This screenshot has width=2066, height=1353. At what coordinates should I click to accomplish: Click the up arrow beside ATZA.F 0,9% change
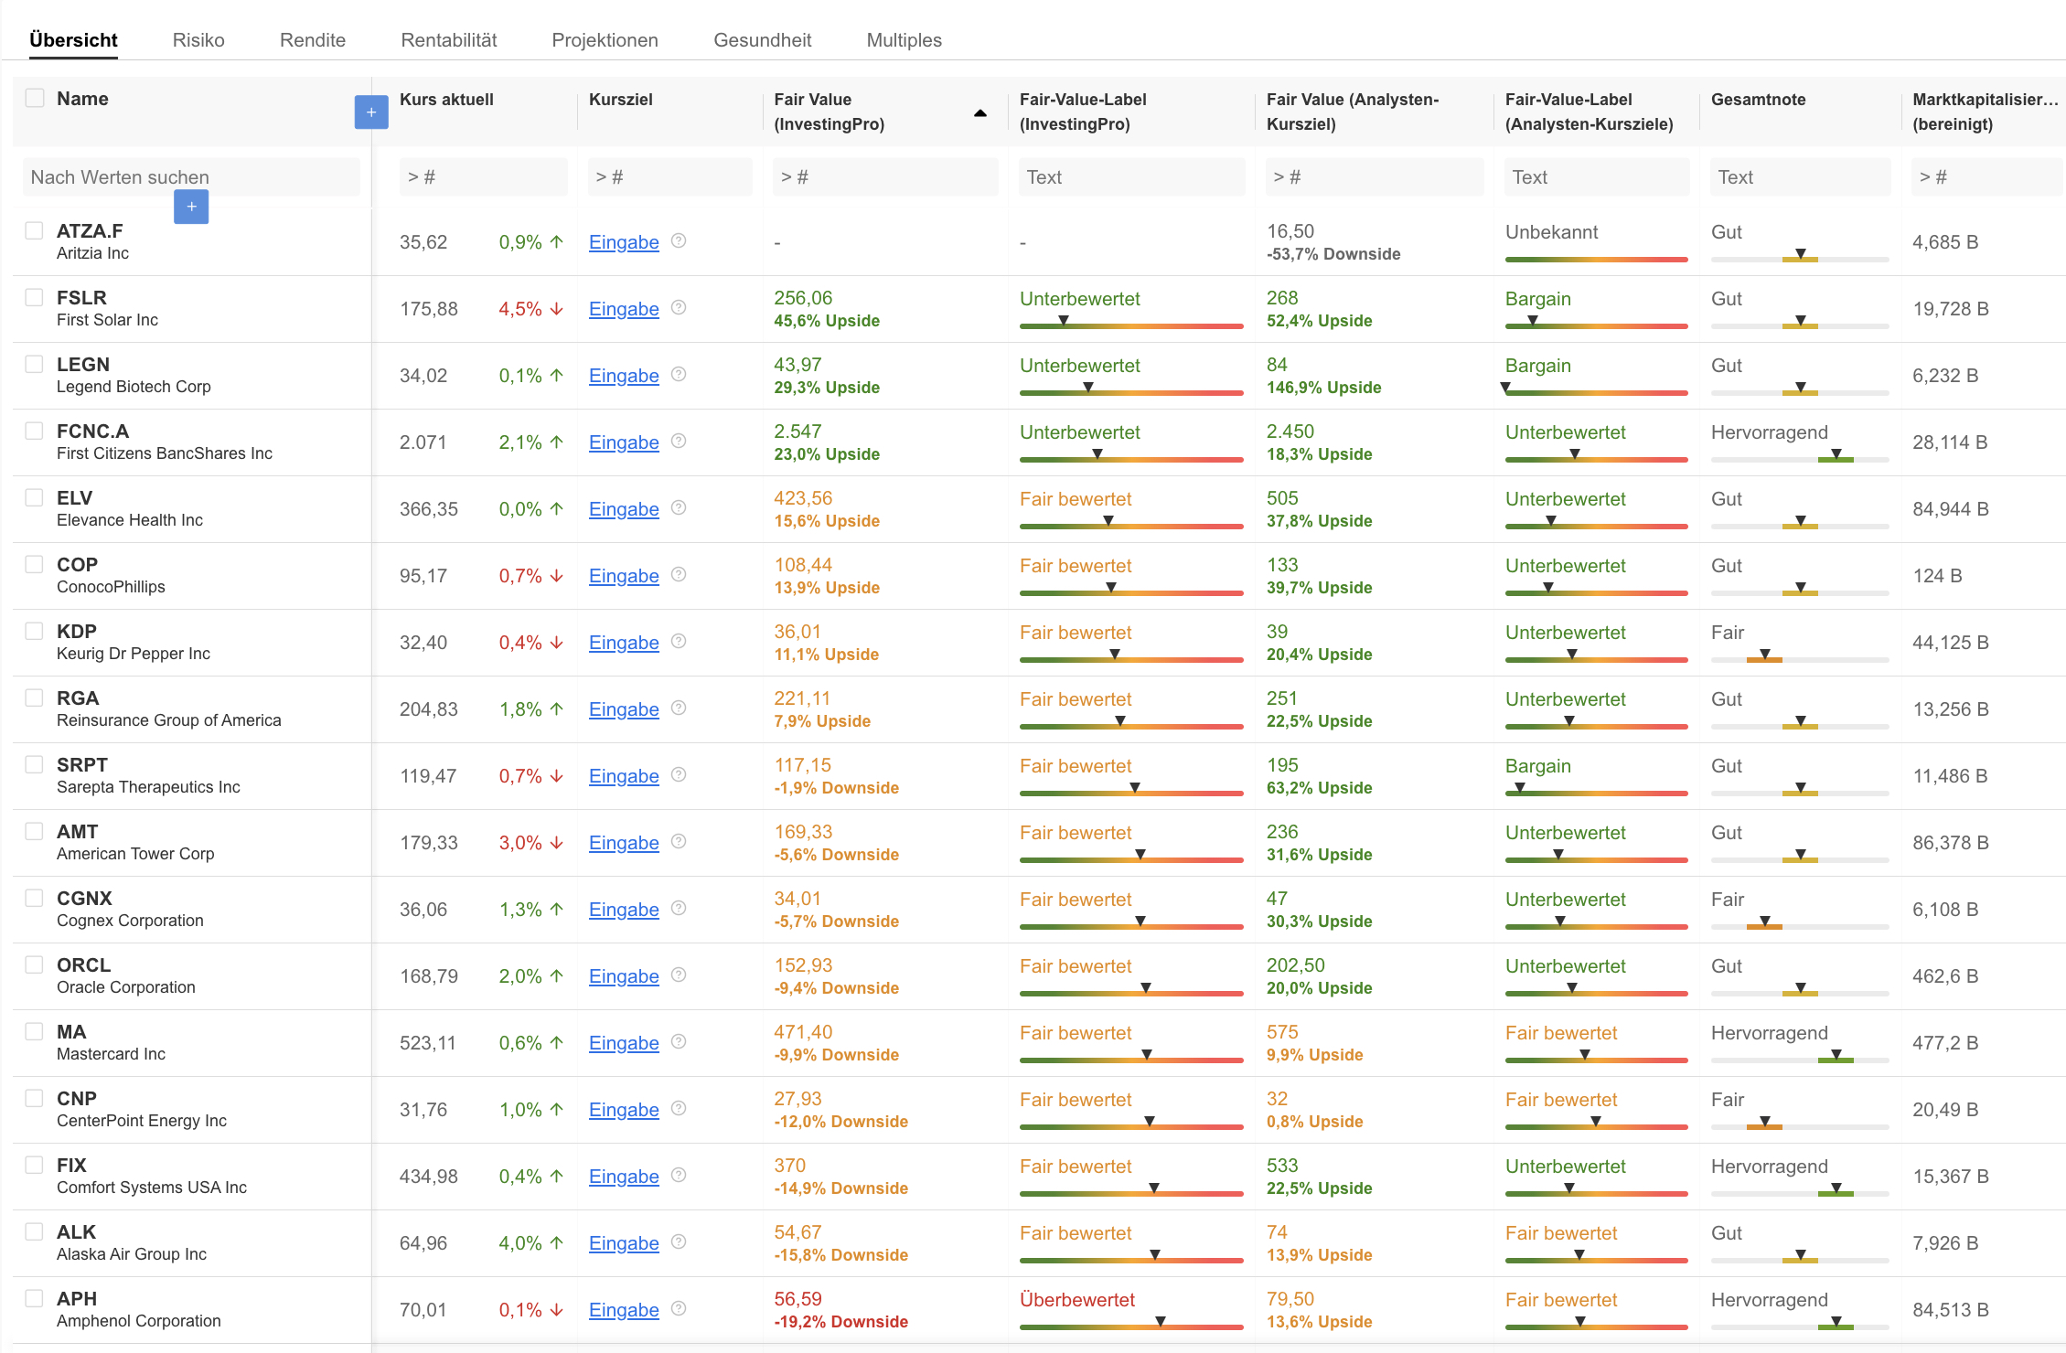click(x=557, y=242)
